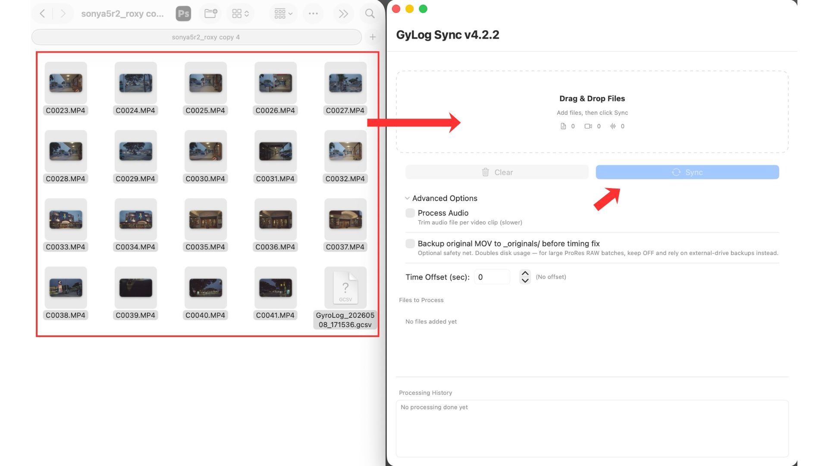Viewport: 828px width, 466px height.
Task: Minimize GyLog Sync window
Action: coord(410,9)
